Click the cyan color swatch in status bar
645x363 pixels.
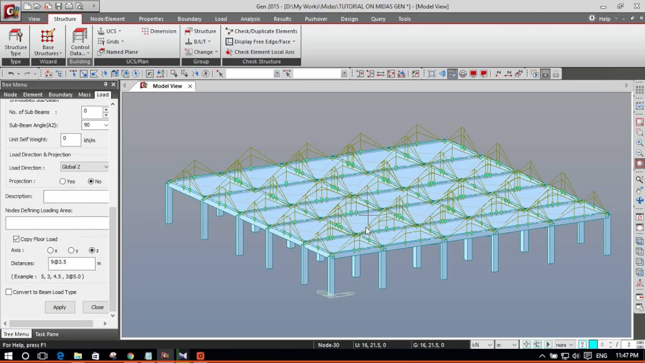pyautogui.click(x=593, y=345)
